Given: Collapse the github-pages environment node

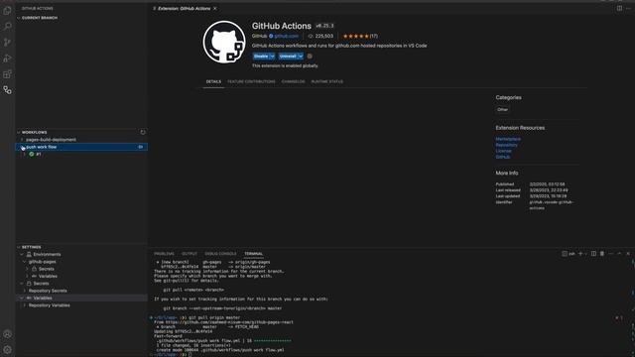Looking at the screenshot, I should pyautogui.click(x=25, y=262).
